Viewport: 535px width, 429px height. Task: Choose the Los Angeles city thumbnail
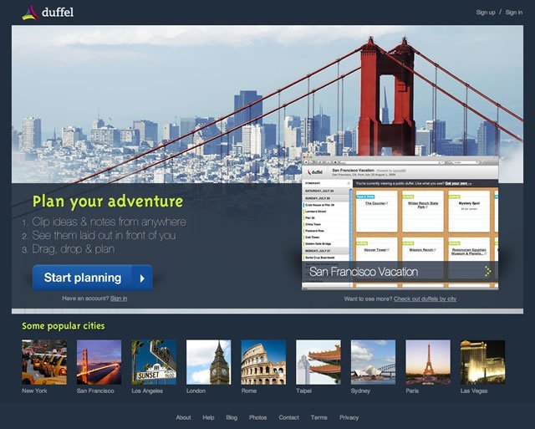coord(154,362)
